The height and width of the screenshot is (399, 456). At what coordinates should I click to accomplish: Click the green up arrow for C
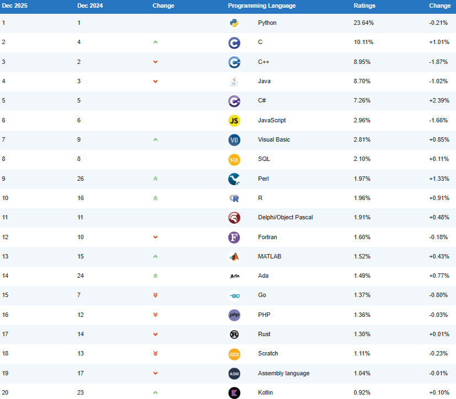[x=155, y=42]
